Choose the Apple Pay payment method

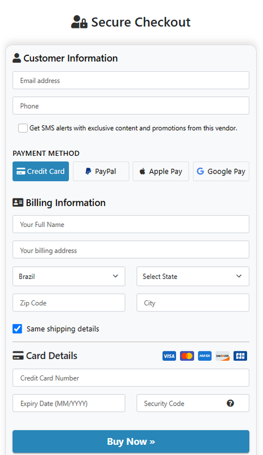(161, 171)
